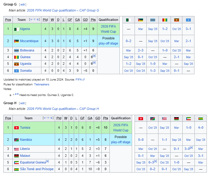
Task: Click the Mozambique flag in matrix header
Action: [x=141, y=20]
